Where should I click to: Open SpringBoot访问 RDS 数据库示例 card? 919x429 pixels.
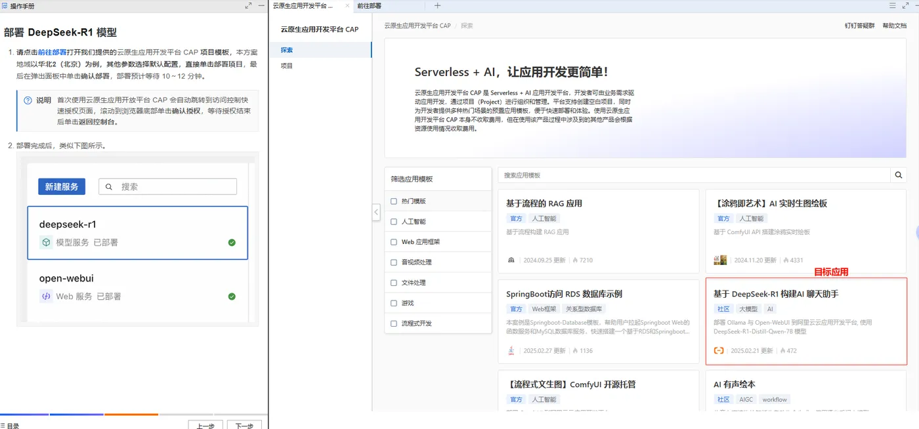[598, 321]
